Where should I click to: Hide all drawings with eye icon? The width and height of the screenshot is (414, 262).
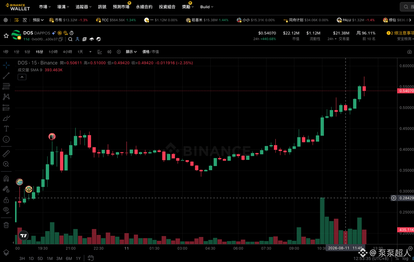[6, 210]
